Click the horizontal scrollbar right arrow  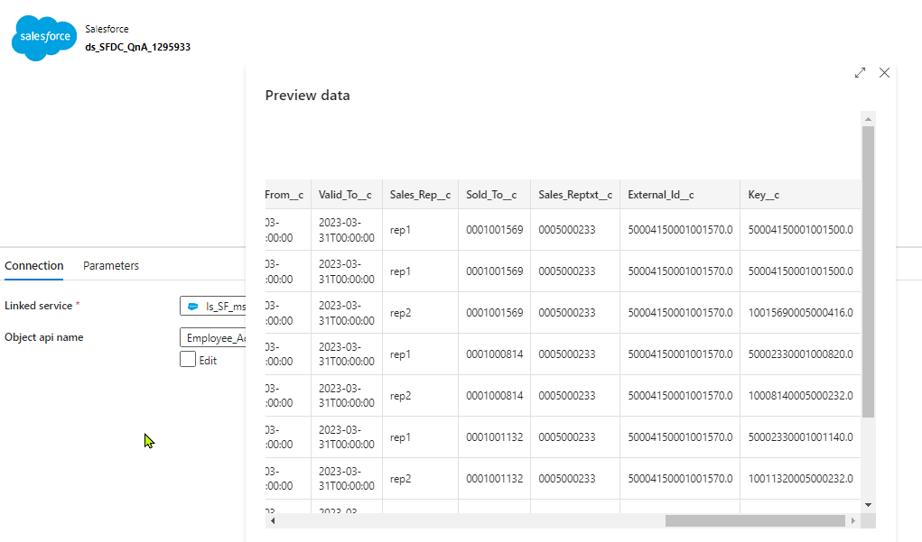(x=852, y=521)
